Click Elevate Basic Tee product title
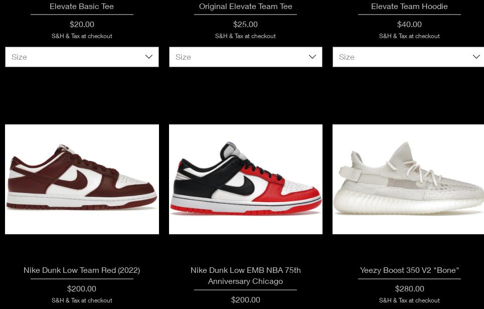 click(x=82, y=7)
